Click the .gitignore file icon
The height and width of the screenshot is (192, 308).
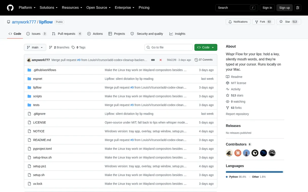pyautogui.click(x=29, y=114)
